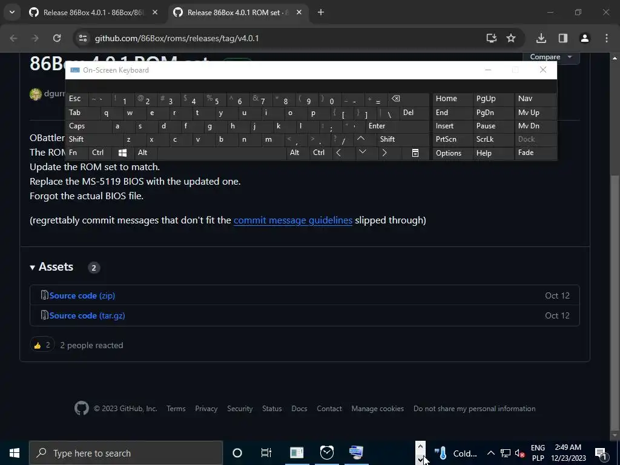This screenshot has width=620, height=465.
Task: Toggle right Ctrl key on keyboard
Action: point(321,153)
